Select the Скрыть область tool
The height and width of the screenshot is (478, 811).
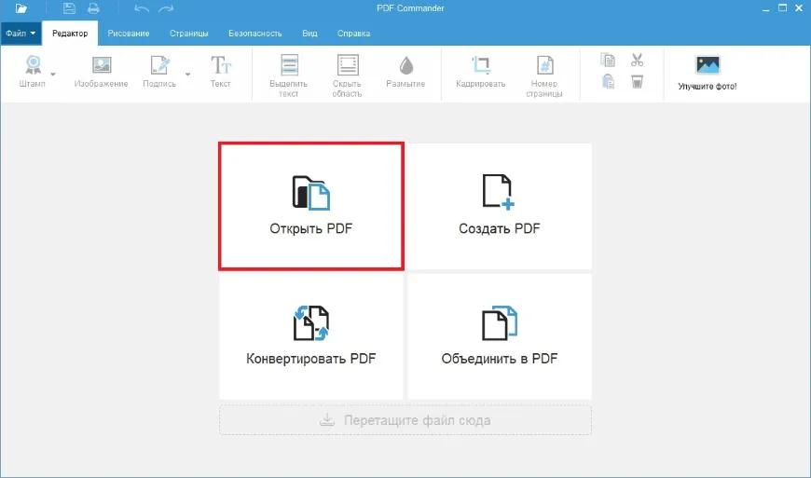[x=347, y=75]
